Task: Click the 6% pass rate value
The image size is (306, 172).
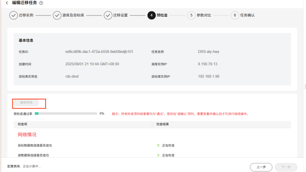Action: point(102,113)
